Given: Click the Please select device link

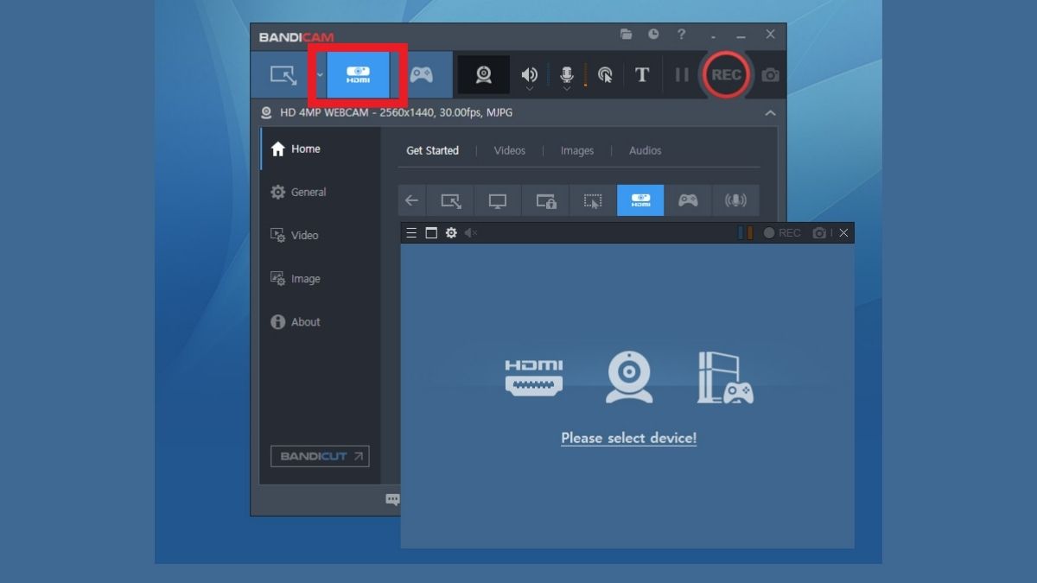Looking at the screenshot, I should point(628,438).
